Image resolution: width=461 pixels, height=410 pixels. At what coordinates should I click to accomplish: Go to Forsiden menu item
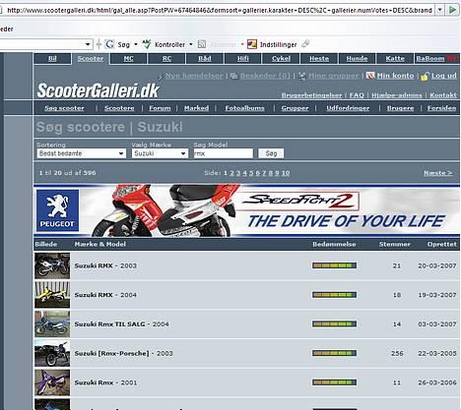(x=441, y=108)
